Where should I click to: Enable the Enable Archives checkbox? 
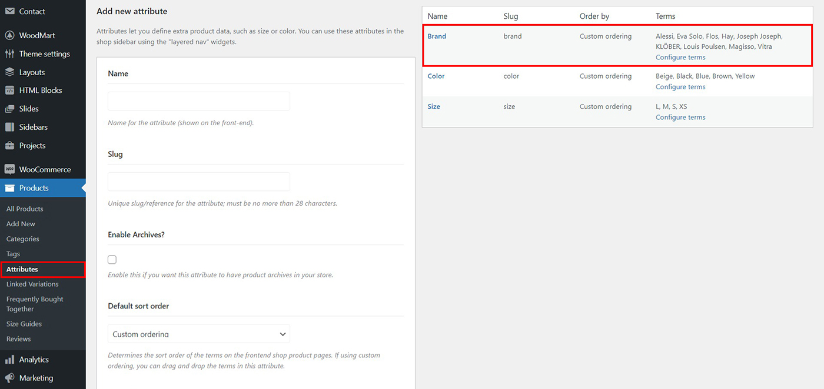[112, 260]
